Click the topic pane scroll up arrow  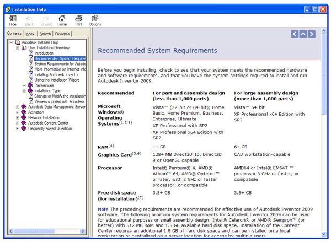[324, 31]
